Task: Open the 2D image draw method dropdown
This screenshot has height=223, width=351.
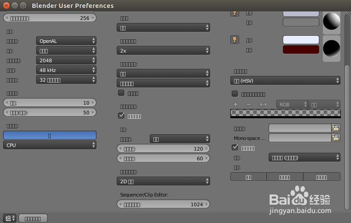Action: click(163, 181)
